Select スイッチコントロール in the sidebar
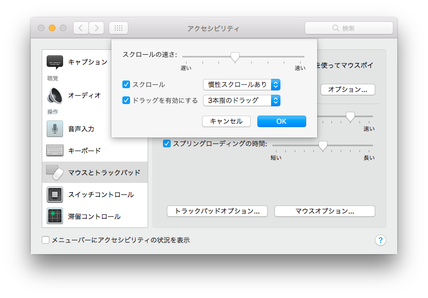Image resolution: width=428 pixels, height=298 pixels. tap(95, 194)
